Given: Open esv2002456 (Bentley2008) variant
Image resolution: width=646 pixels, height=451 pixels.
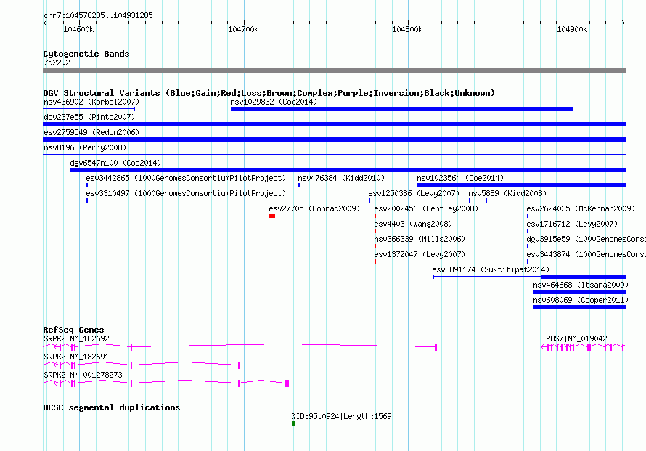Looking at the screenshot, I should pyautogui.click(x=426, y=208).
